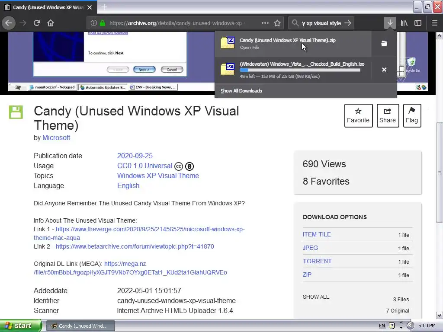Click the scrollbar up arrow
The image size is (443, 332).
(440, 35)
